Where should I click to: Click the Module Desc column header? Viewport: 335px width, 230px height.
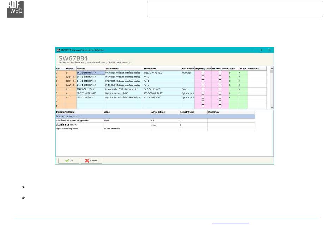pos(124,69)
